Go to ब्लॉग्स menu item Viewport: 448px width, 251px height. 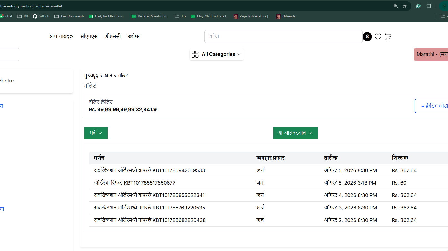tap(134, 36)
